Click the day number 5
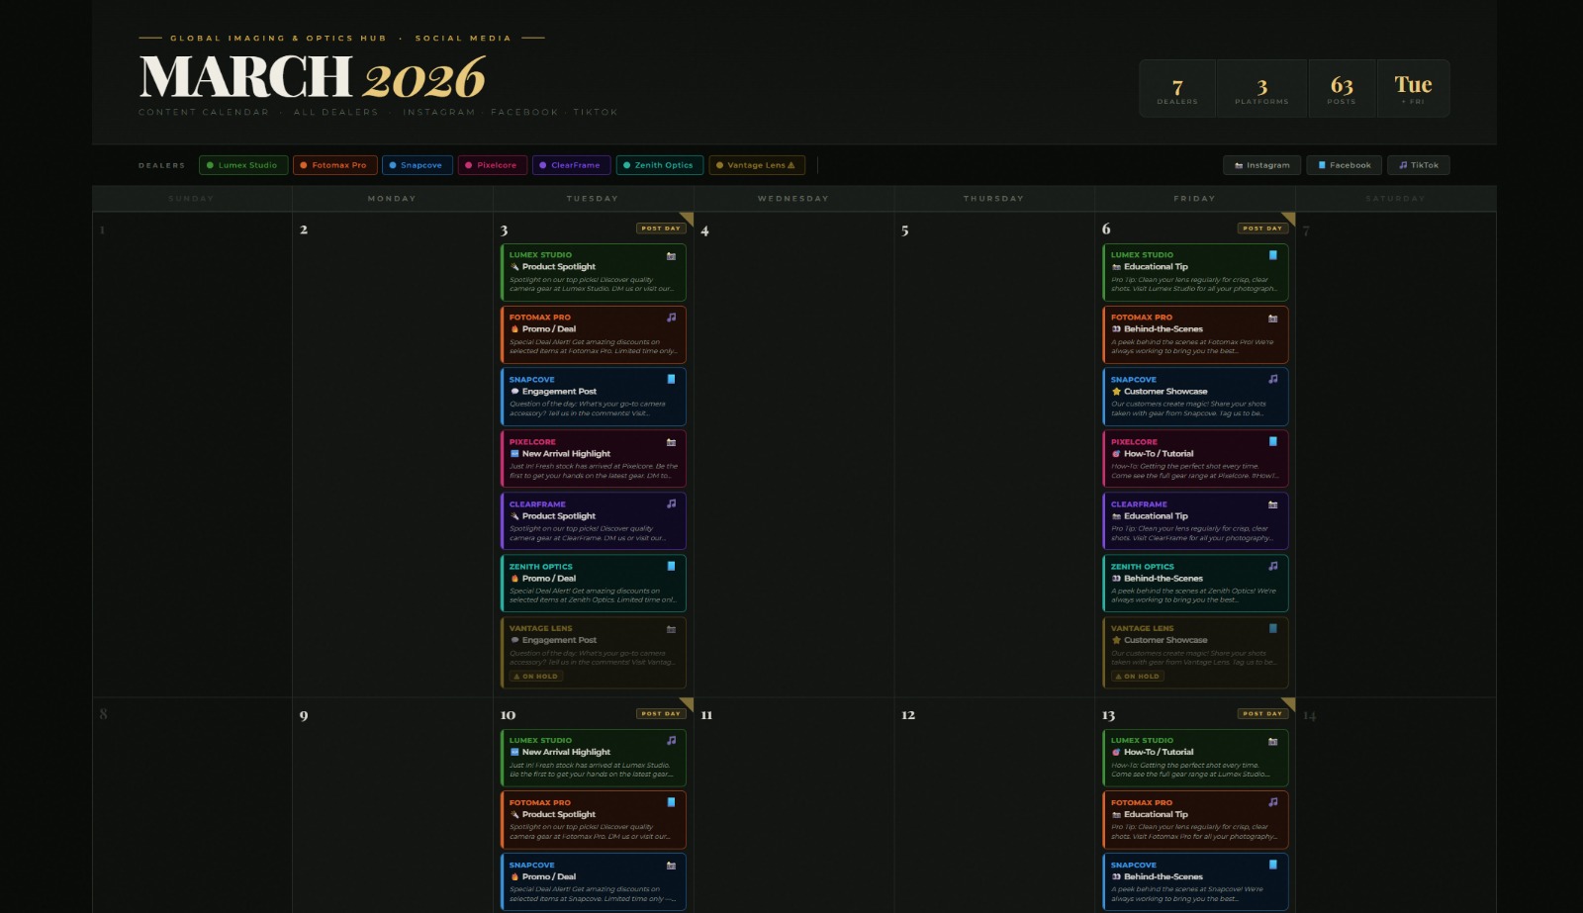This screenshot has height=913, width=1583. [x=905, y=230]
